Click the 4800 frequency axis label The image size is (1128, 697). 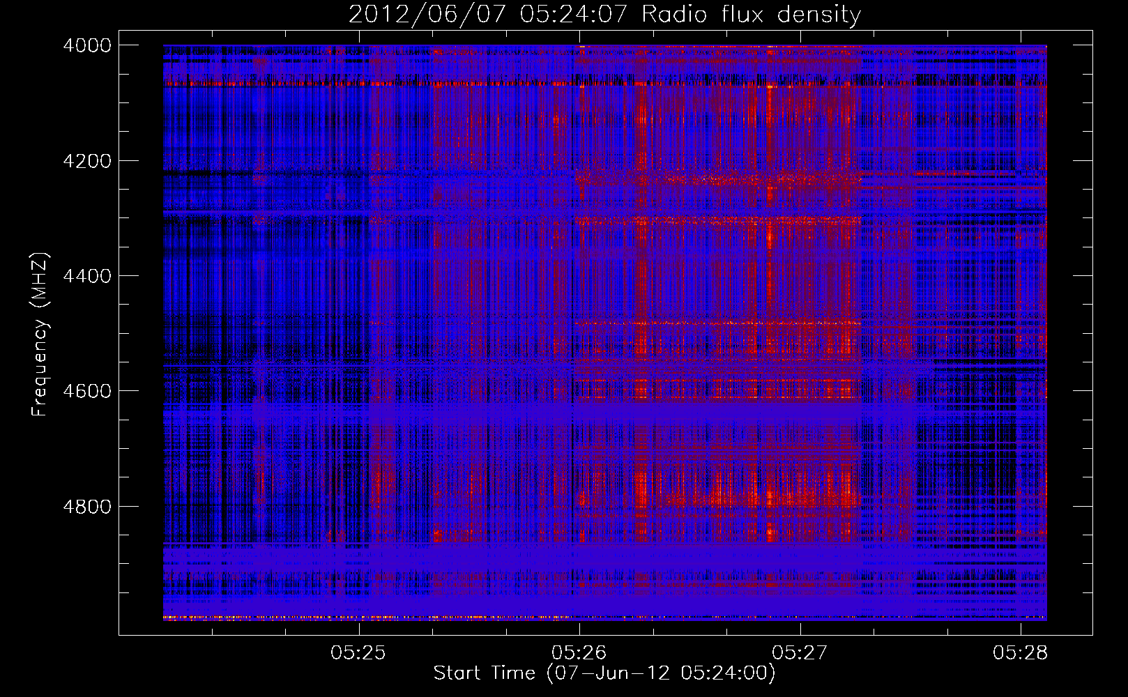point(87,506)
